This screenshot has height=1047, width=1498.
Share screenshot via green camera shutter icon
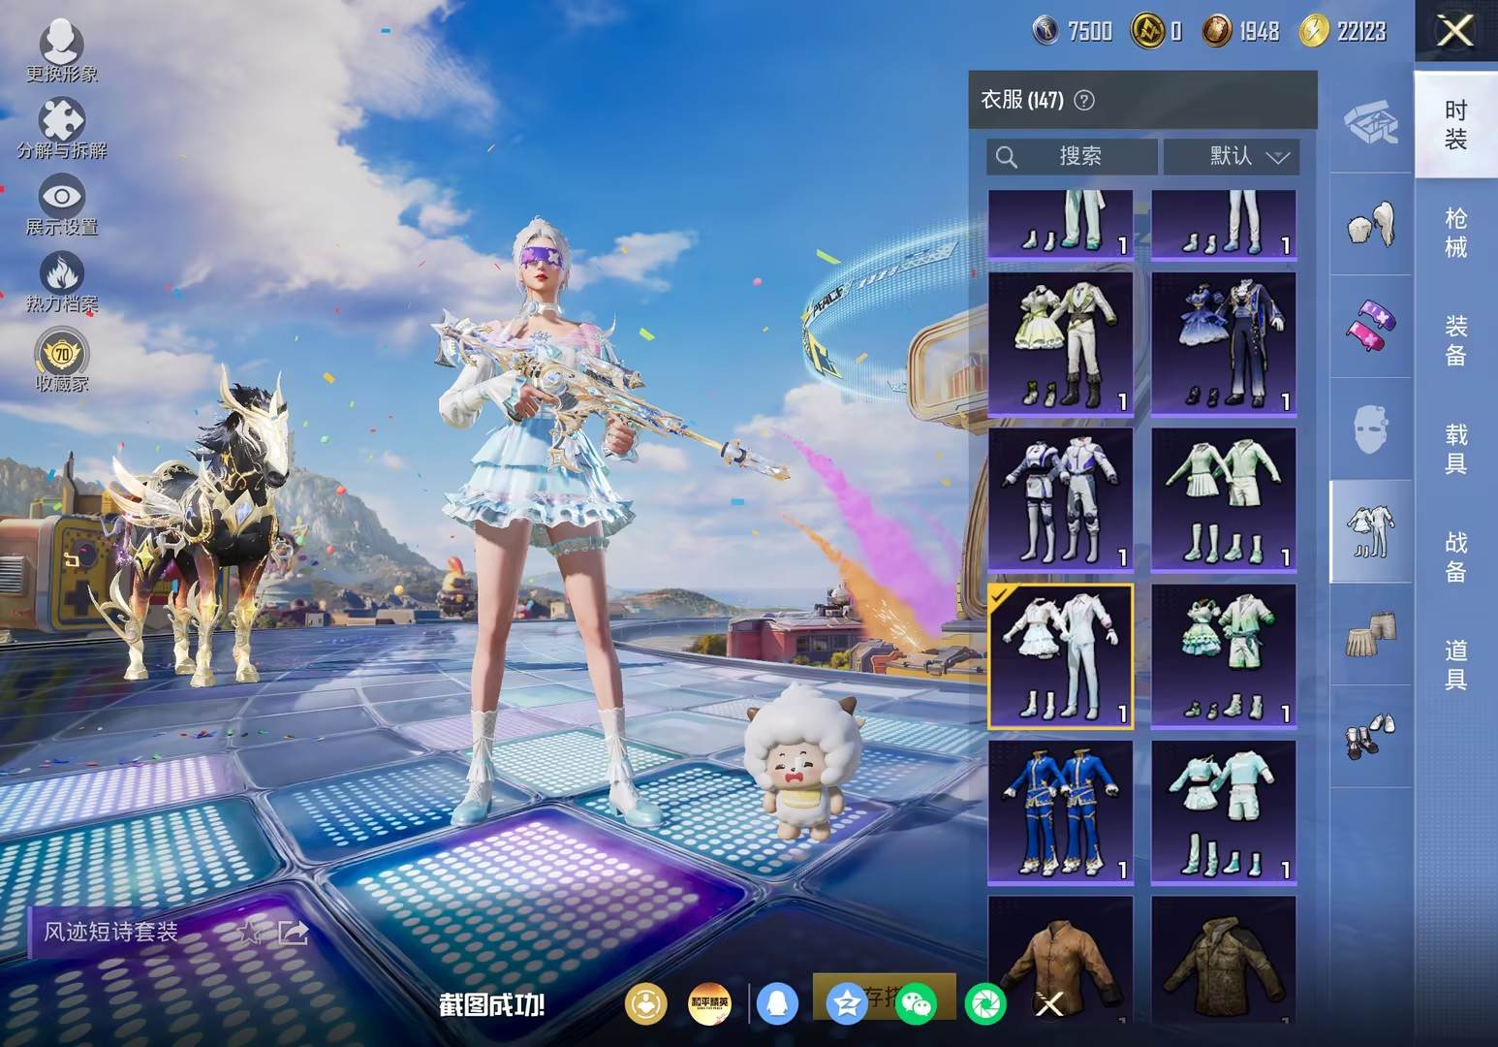(x=984, y=1003)
